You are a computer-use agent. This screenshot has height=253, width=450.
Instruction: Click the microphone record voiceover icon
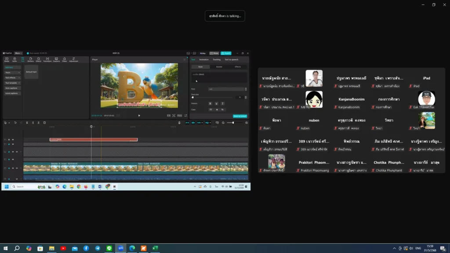click(x=179, y=123)
